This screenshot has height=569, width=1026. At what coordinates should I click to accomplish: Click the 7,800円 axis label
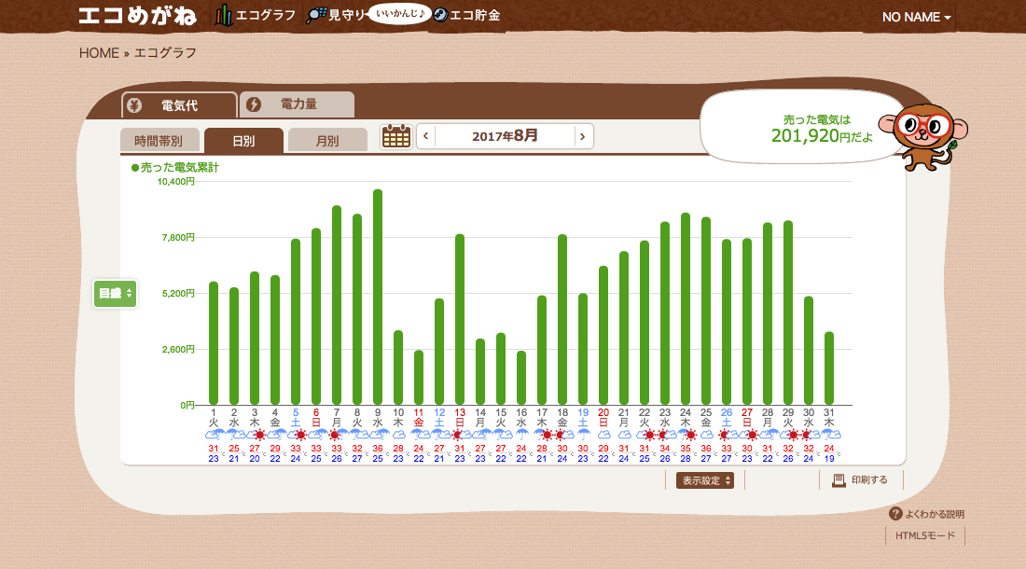coord(178,238)
